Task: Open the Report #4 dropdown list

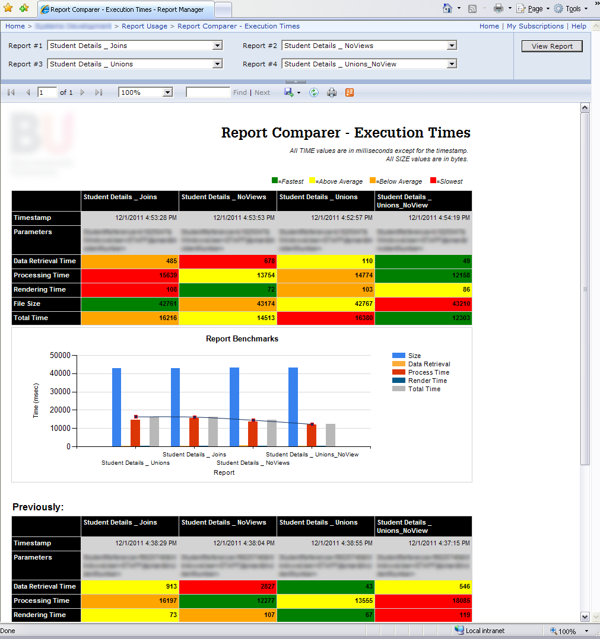Action: coord(452,64)
